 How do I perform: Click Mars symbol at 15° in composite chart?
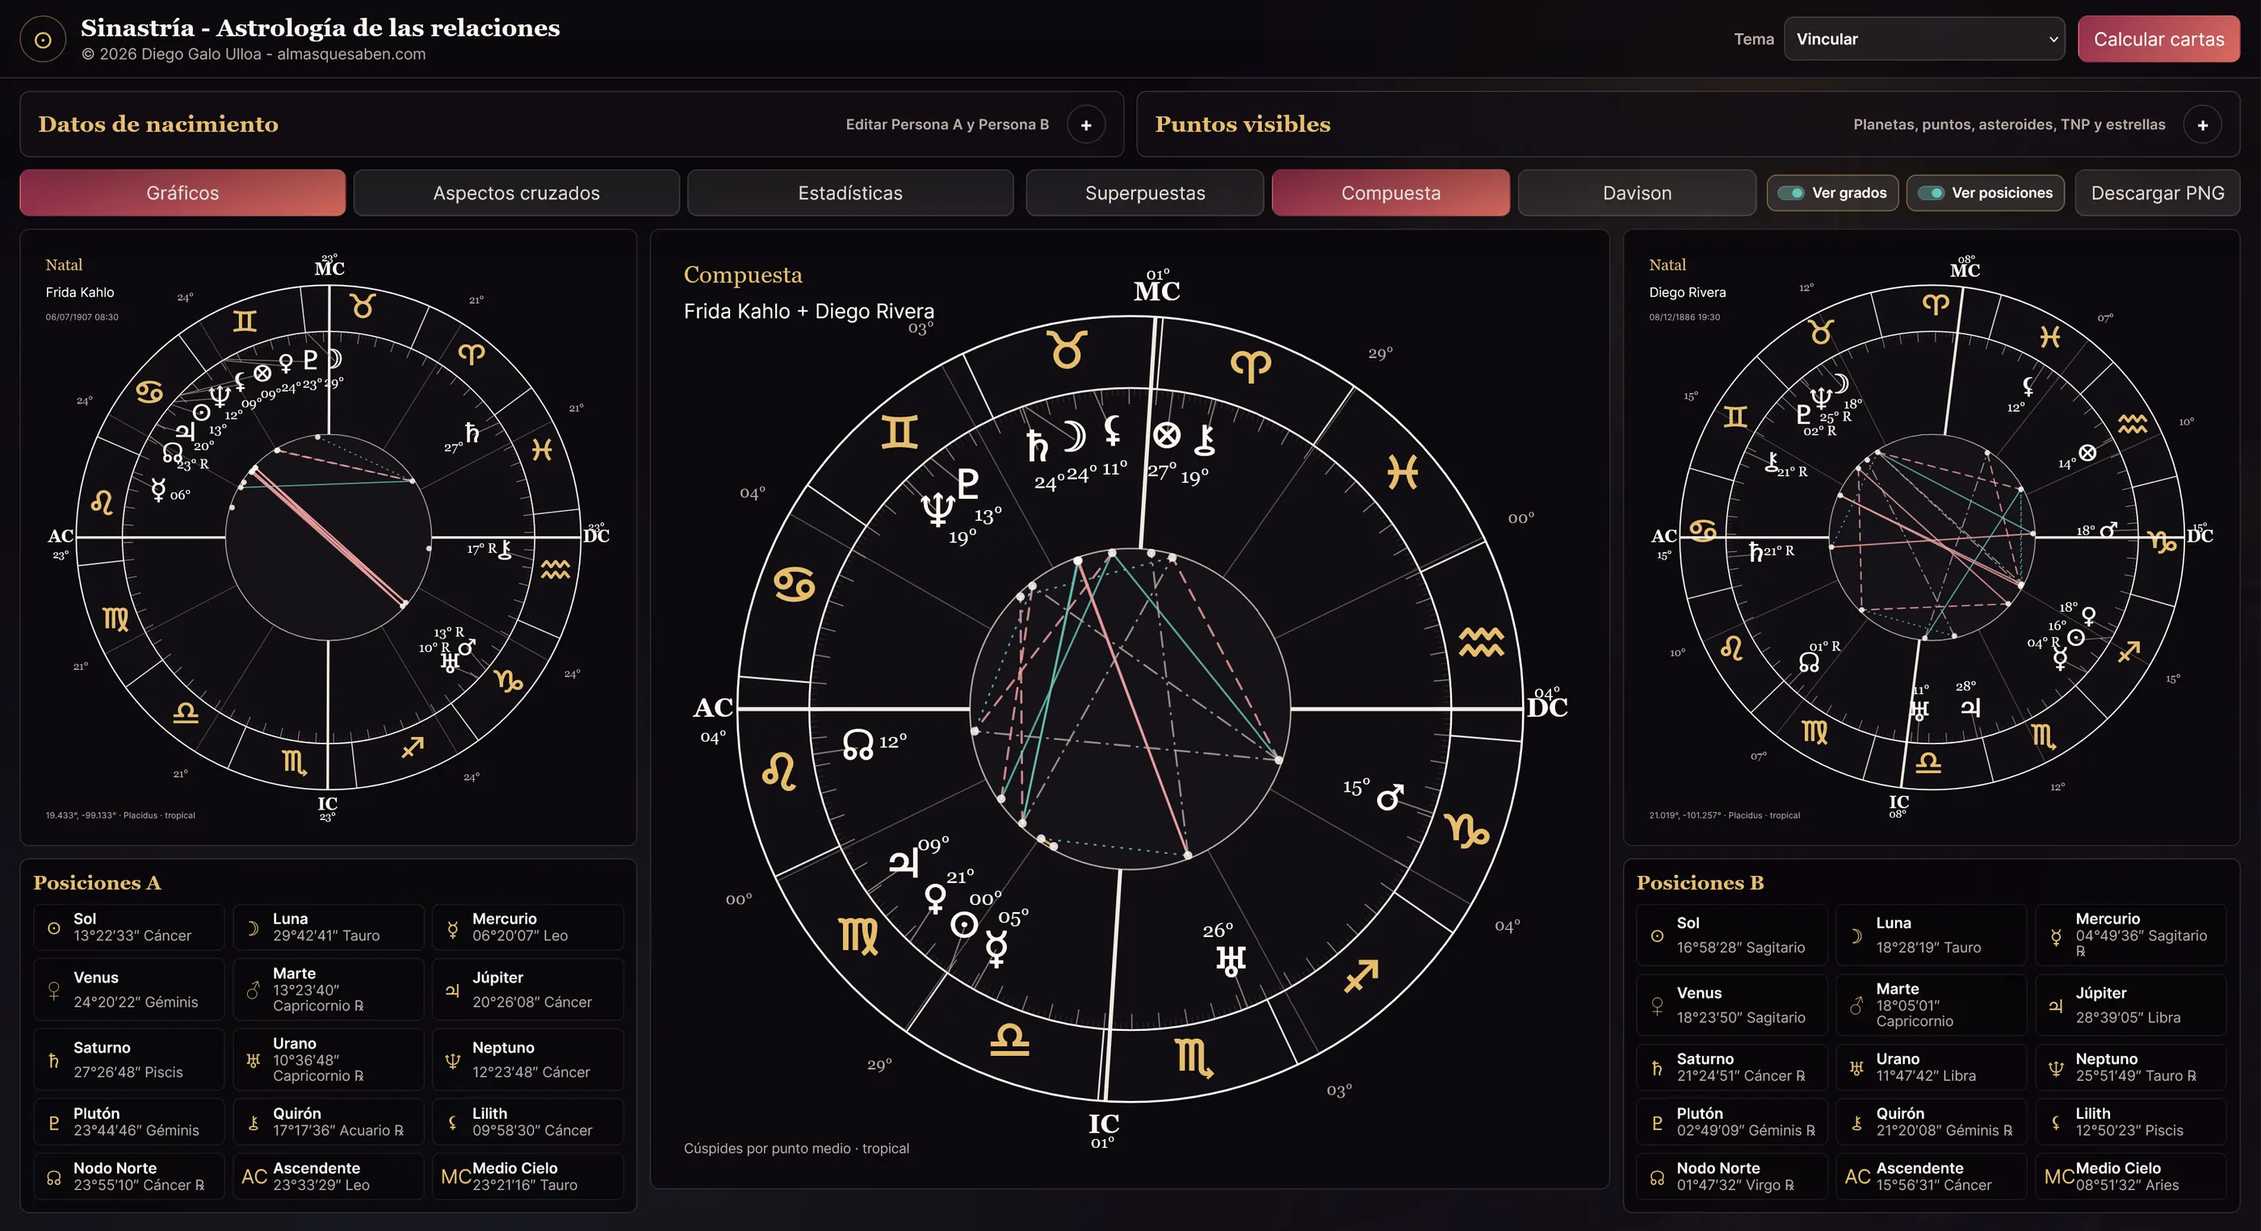click(x=1391, y=797)
